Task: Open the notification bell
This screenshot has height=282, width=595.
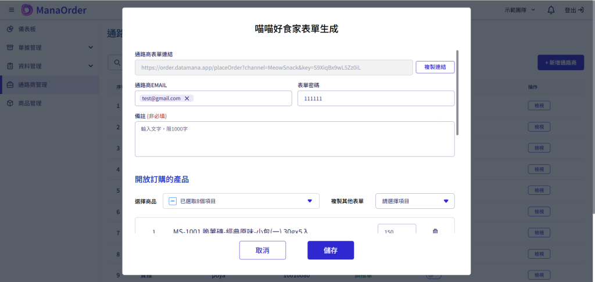Action: (551, 10)
